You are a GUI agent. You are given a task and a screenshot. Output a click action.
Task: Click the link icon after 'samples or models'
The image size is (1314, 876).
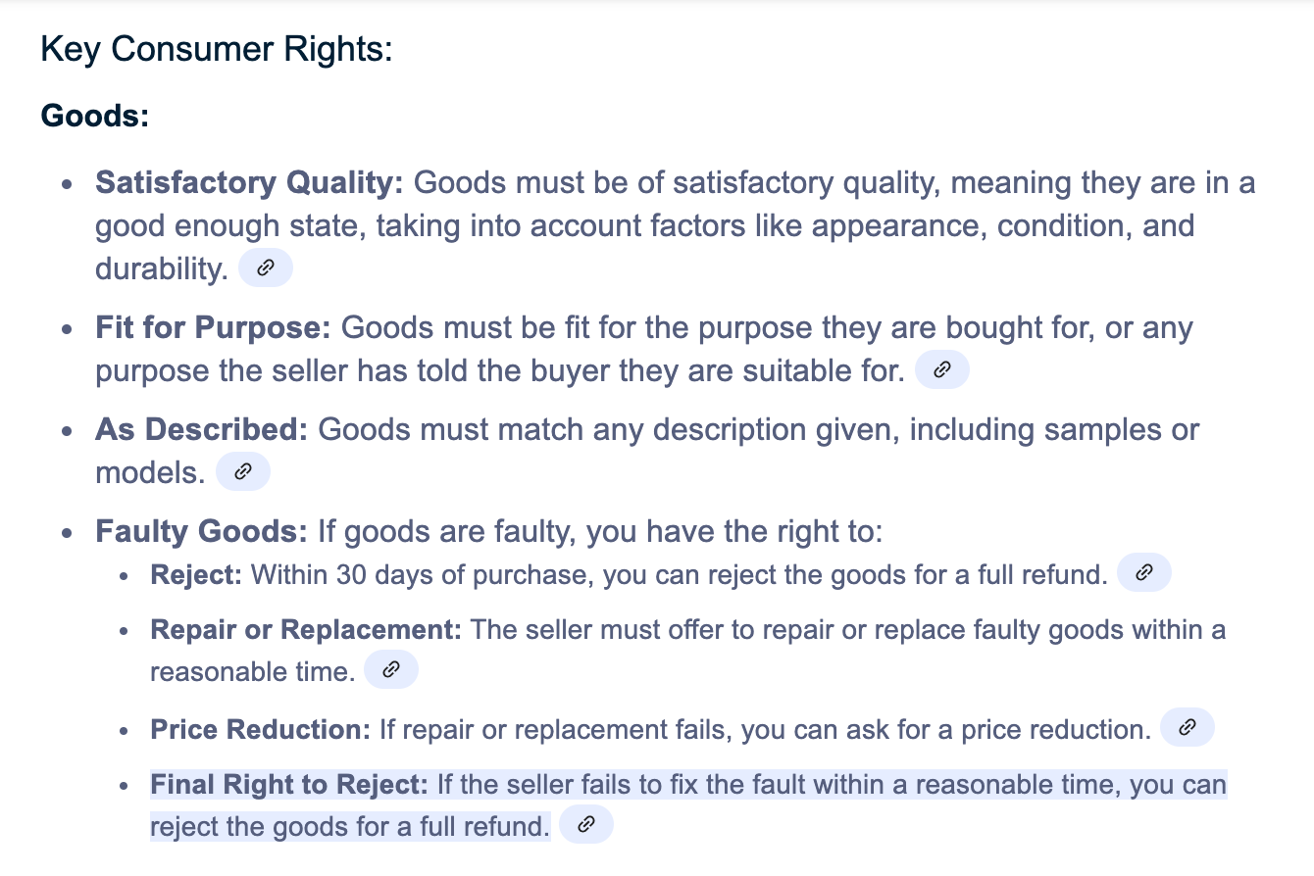242,472
